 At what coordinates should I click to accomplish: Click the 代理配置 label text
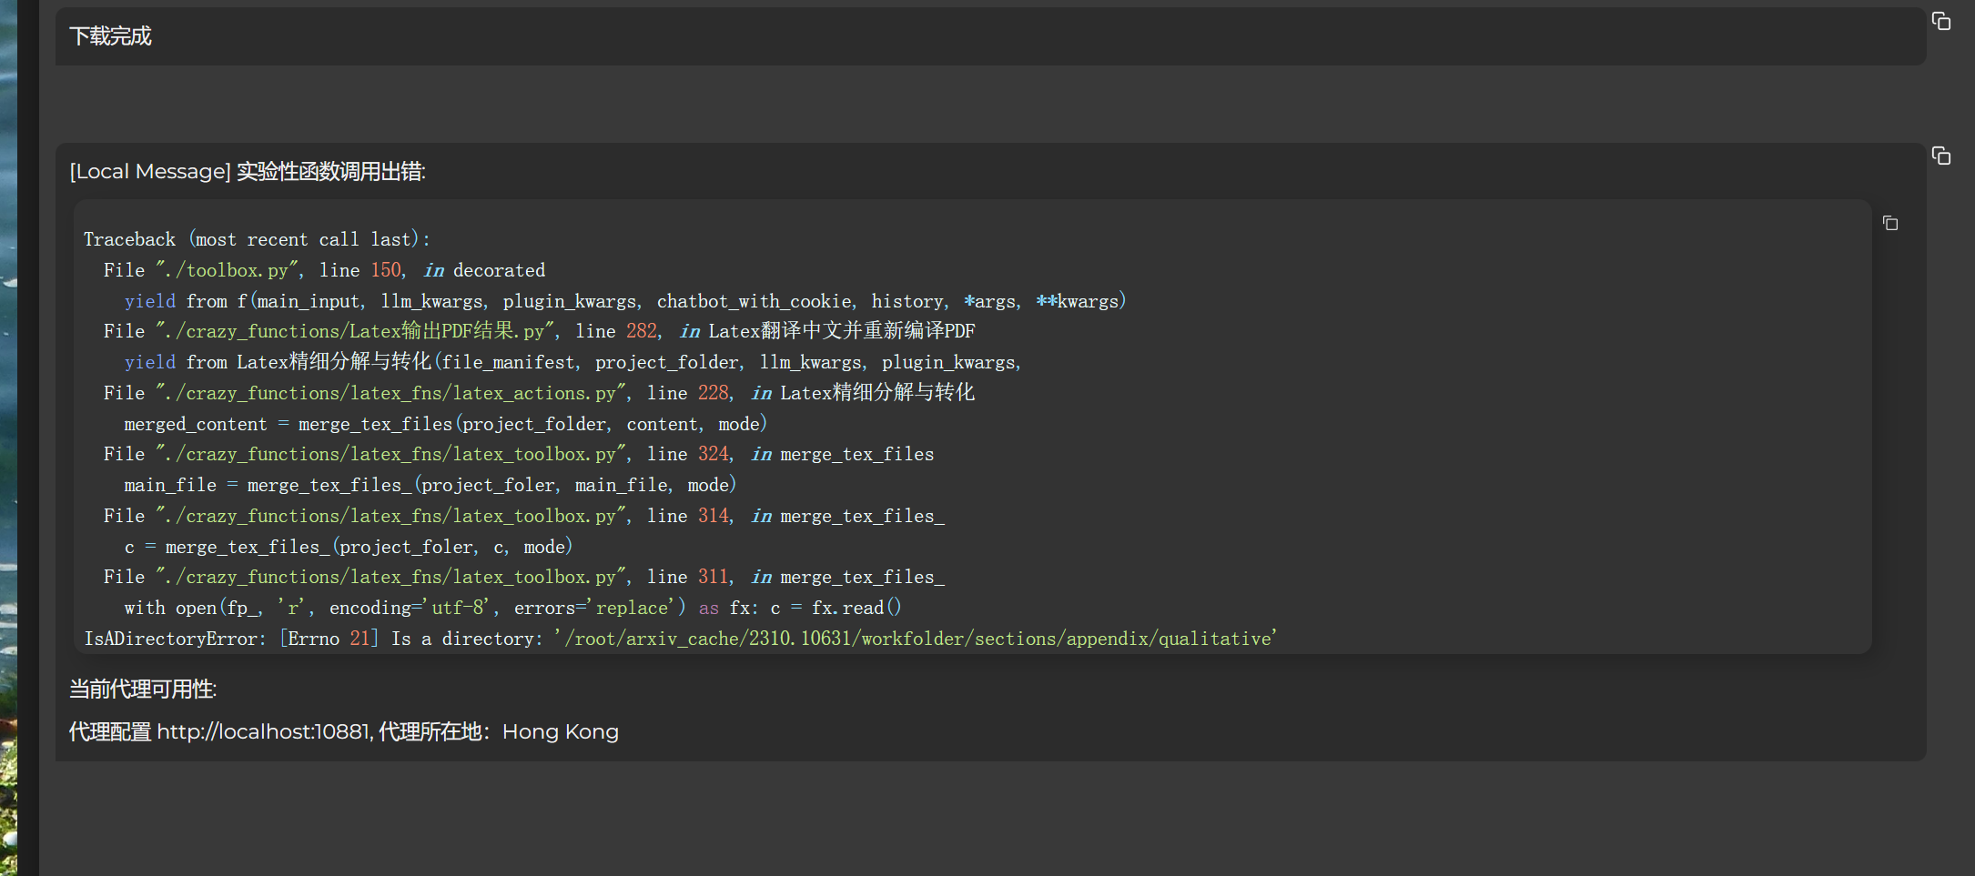(109, 731)
